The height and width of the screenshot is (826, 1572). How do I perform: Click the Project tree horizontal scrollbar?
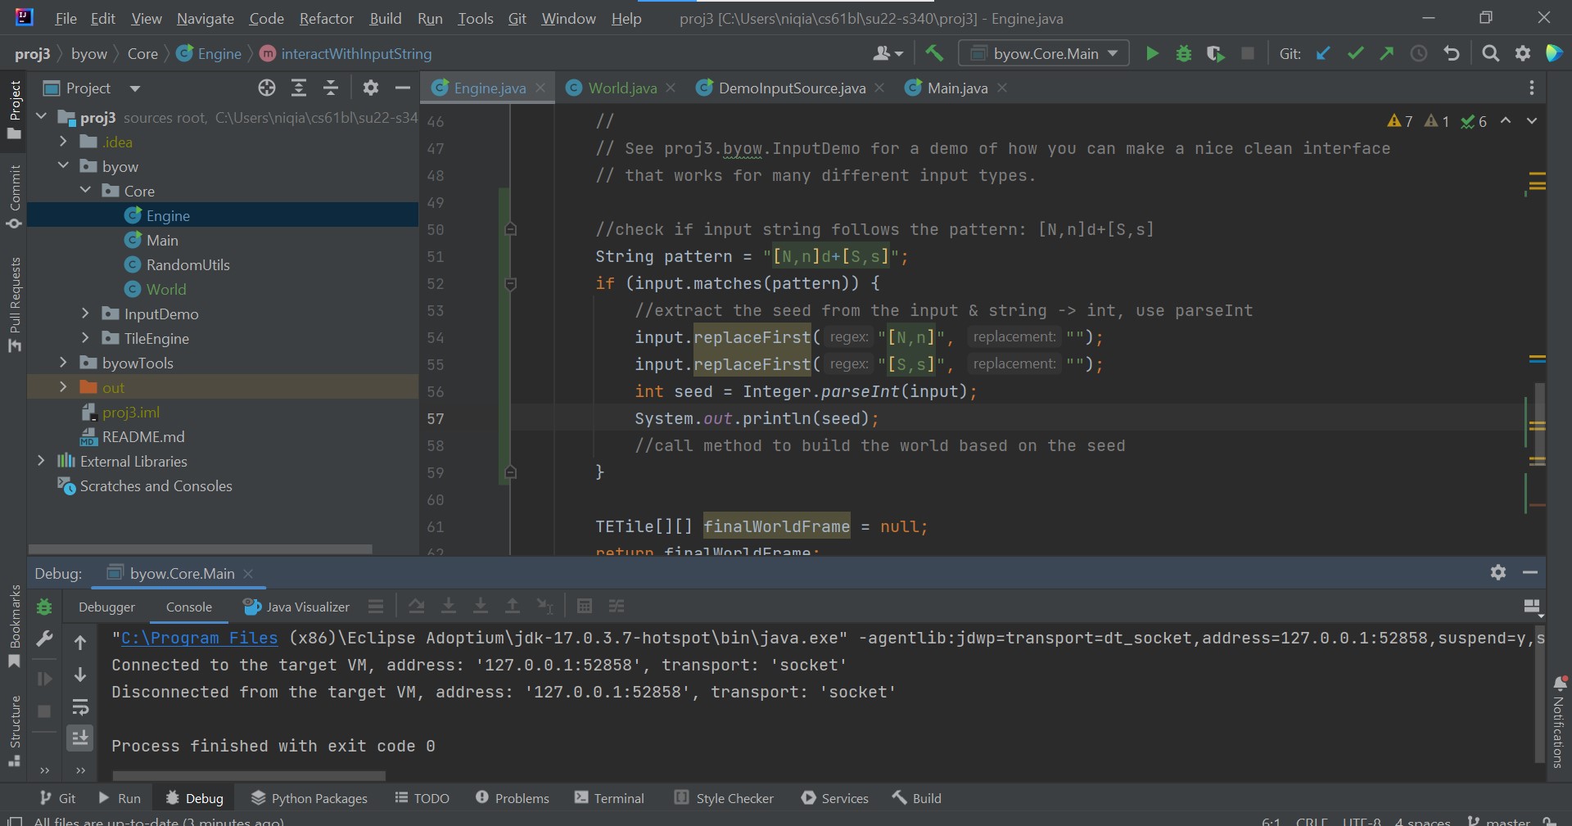[x=201, y=549]
